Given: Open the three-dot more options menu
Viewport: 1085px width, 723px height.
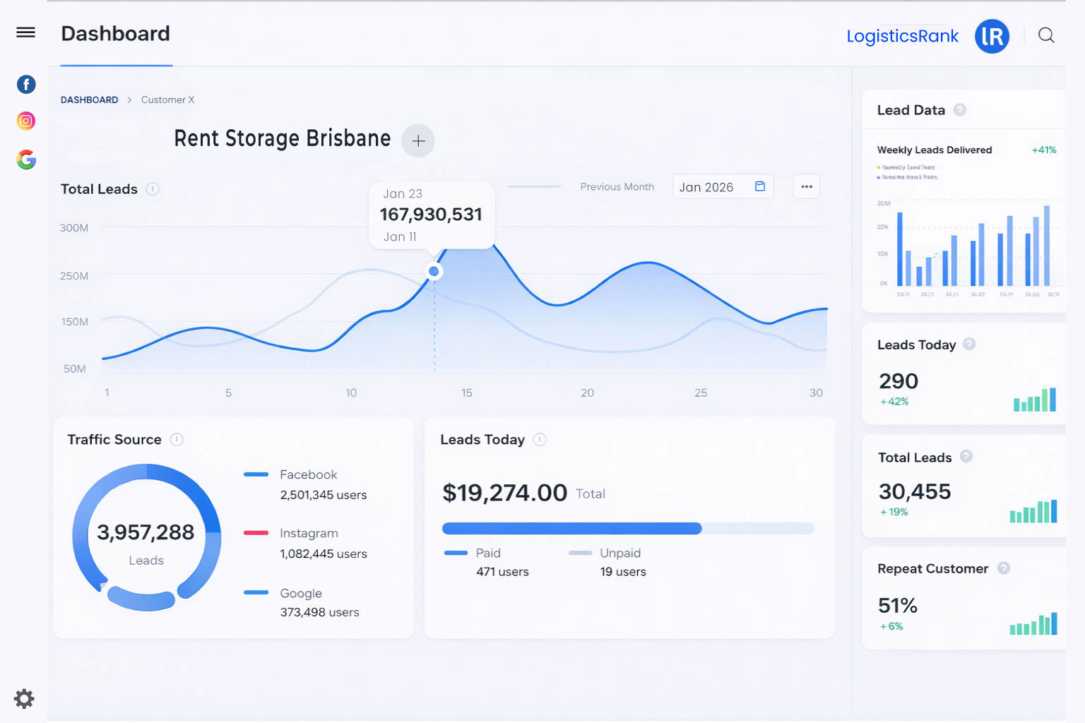Looking at the screenshot, I should pos(807,186).
